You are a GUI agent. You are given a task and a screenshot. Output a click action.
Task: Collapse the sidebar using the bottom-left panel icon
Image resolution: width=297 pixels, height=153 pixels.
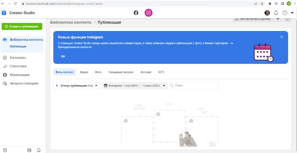coord(5,150)
